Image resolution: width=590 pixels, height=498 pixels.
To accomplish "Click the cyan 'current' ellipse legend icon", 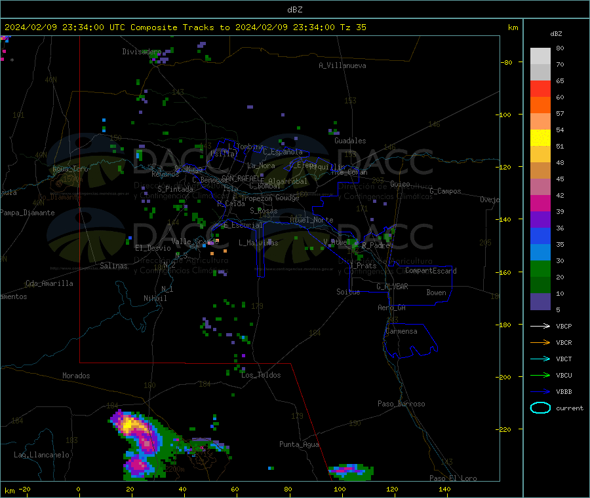I will [x=540, y=408].
